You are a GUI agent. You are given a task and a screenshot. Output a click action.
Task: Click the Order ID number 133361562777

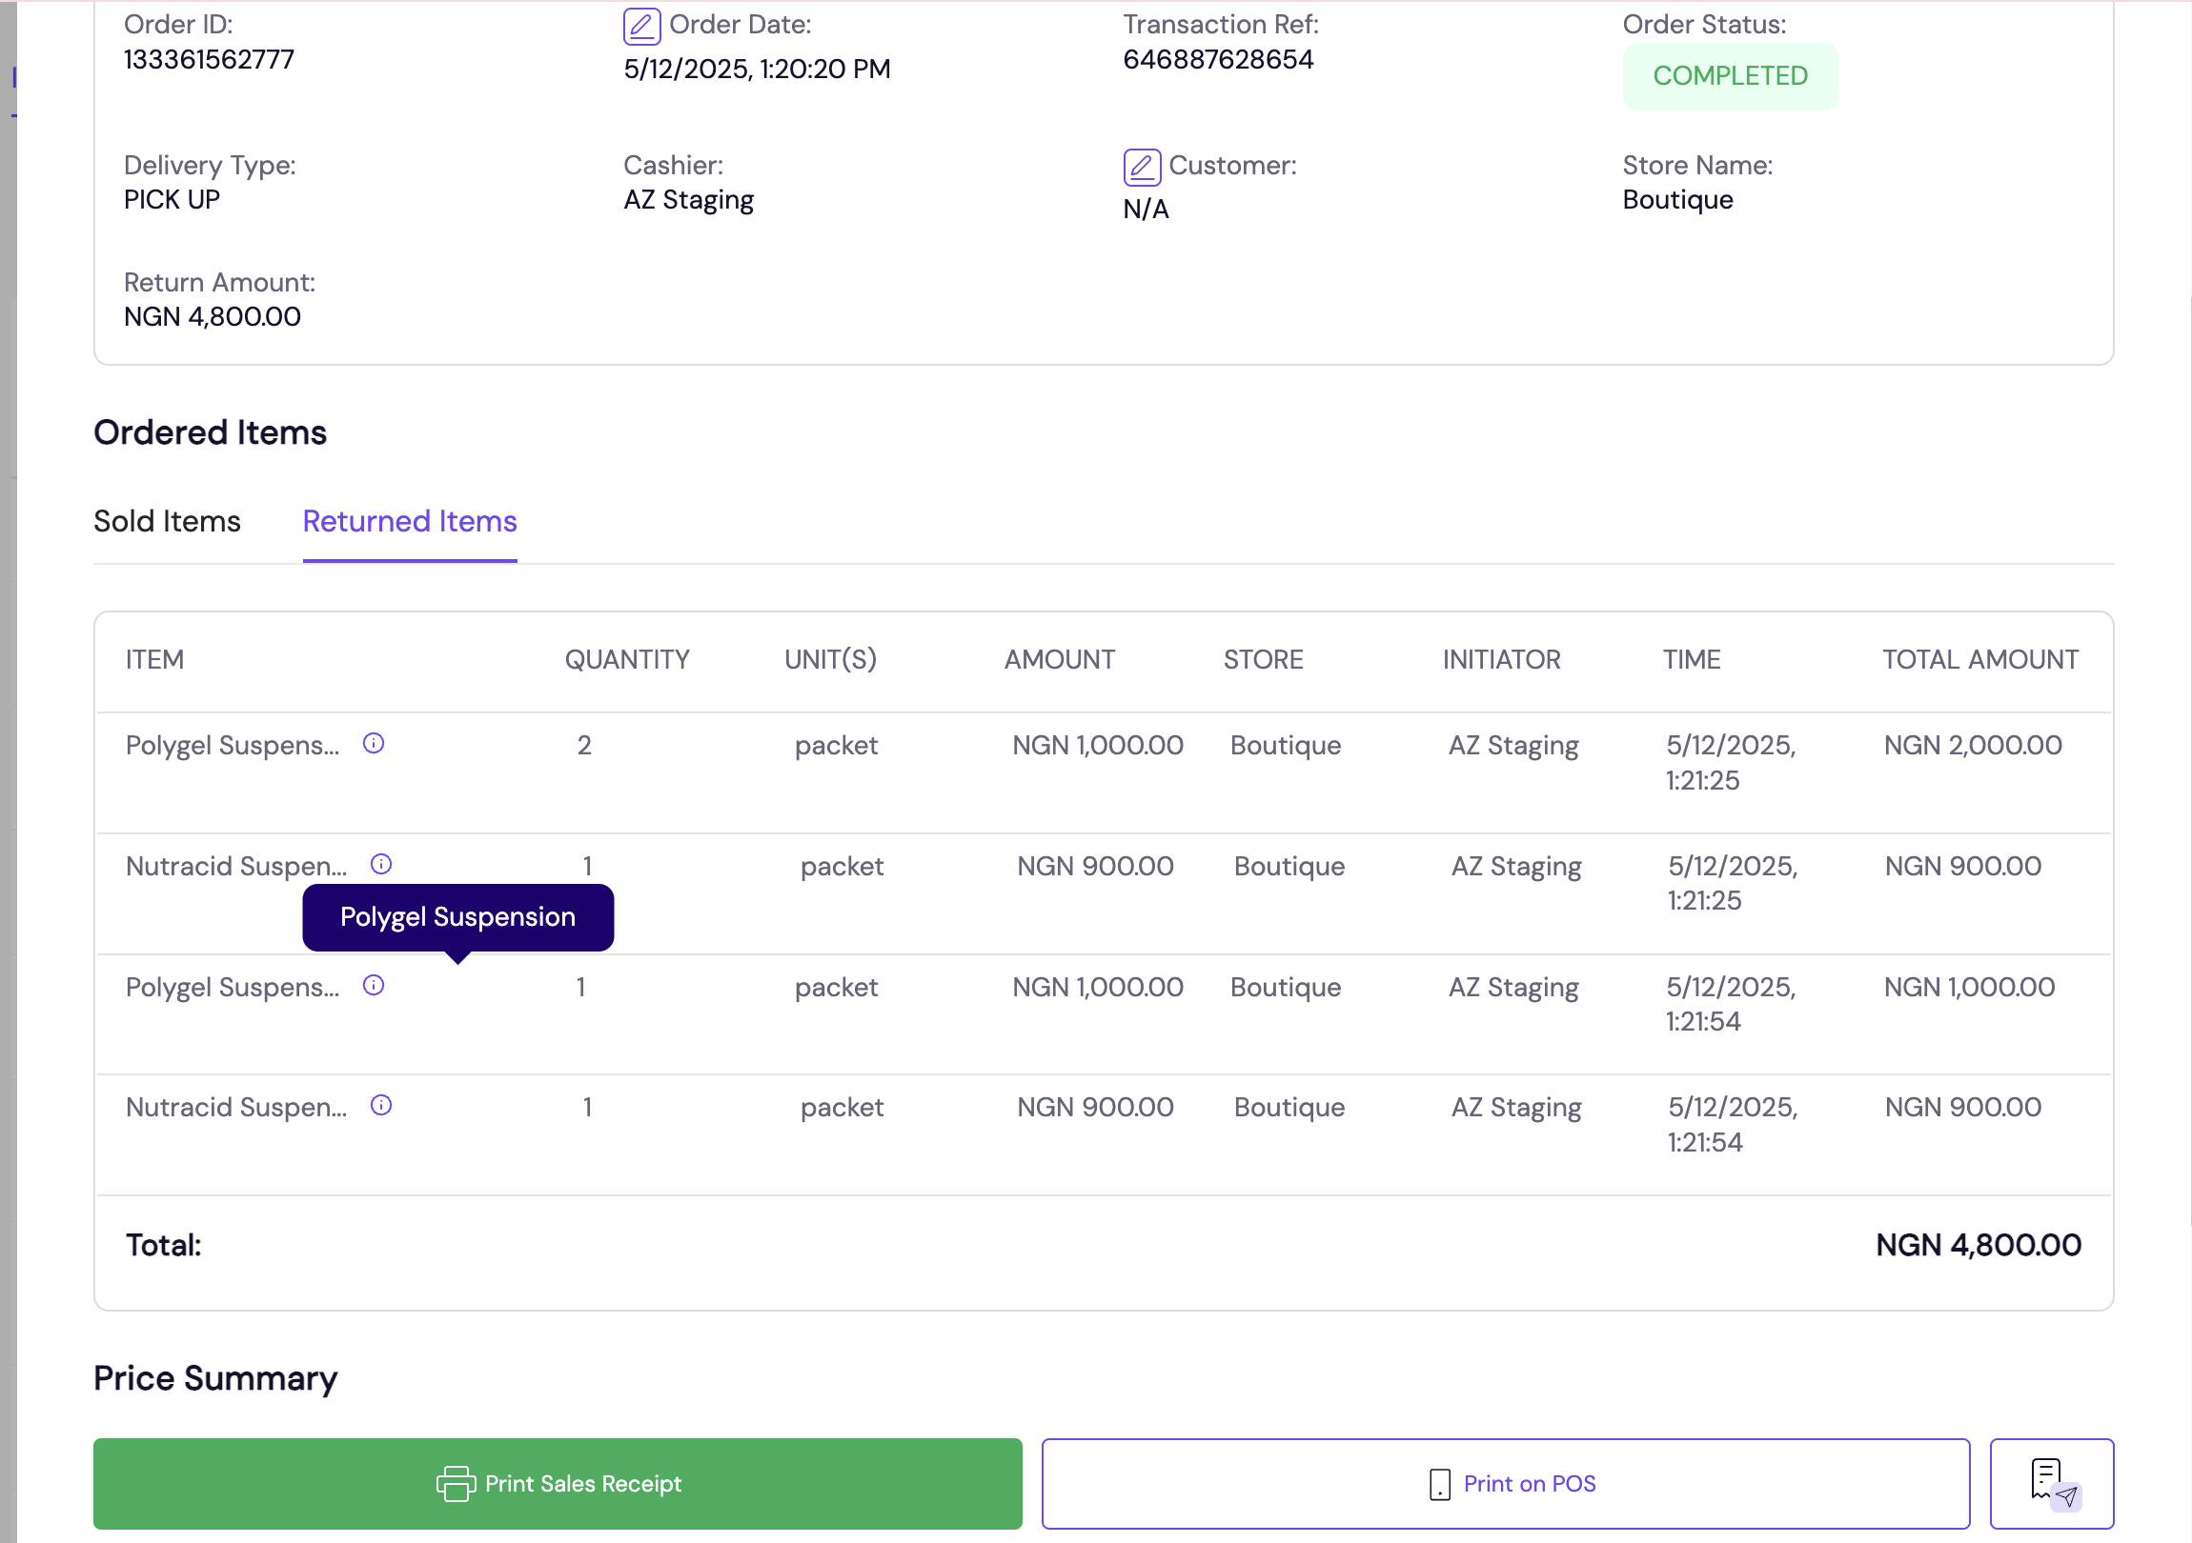point(209,60)
